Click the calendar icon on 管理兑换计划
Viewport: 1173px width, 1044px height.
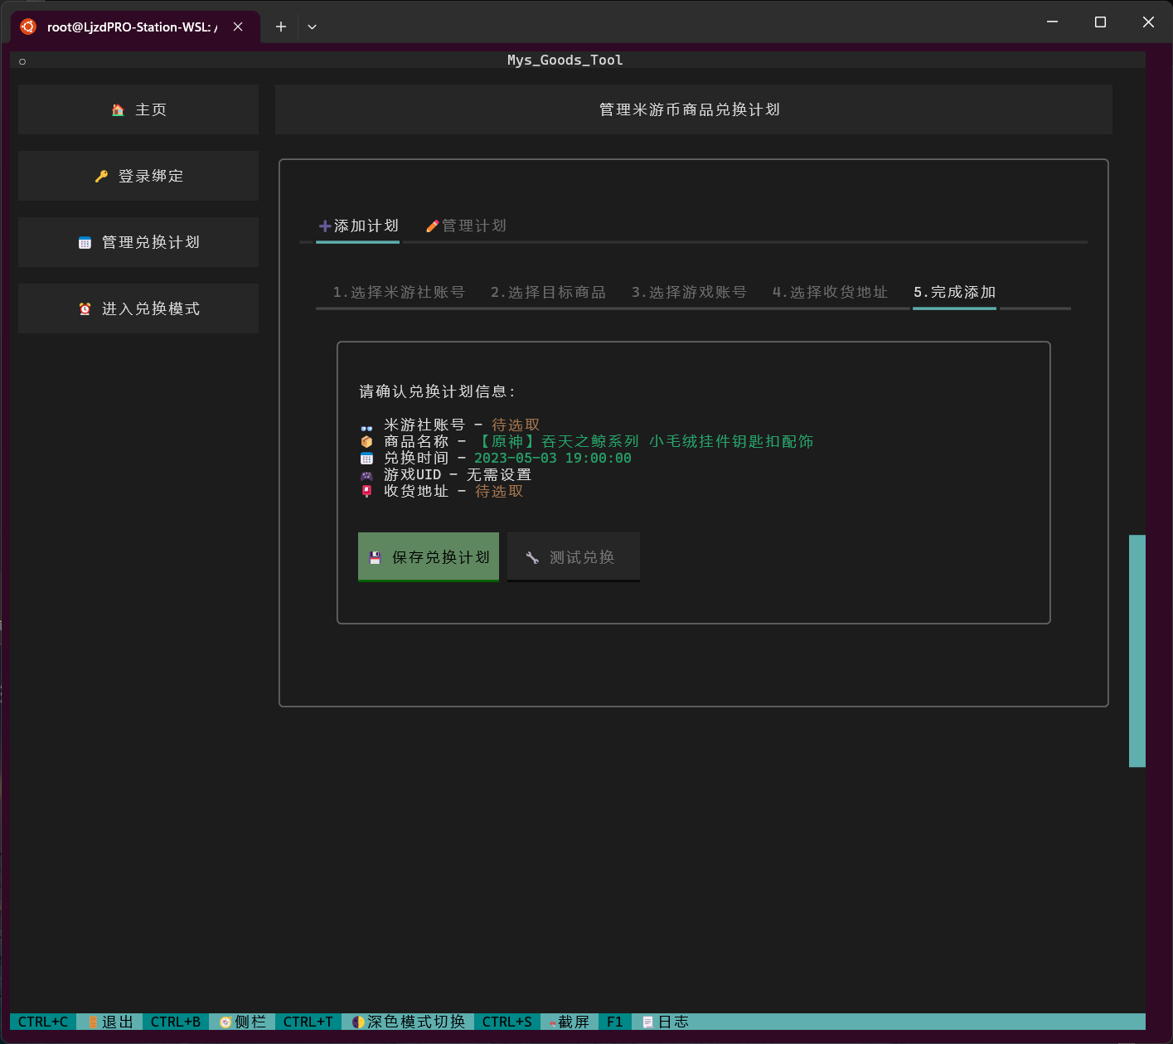click(x=85, y=242)
